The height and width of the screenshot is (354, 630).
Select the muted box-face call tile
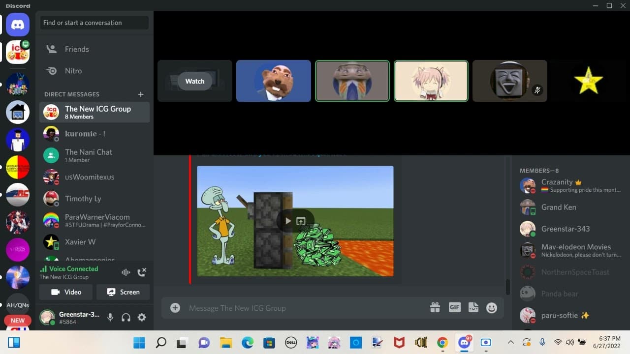510,81
